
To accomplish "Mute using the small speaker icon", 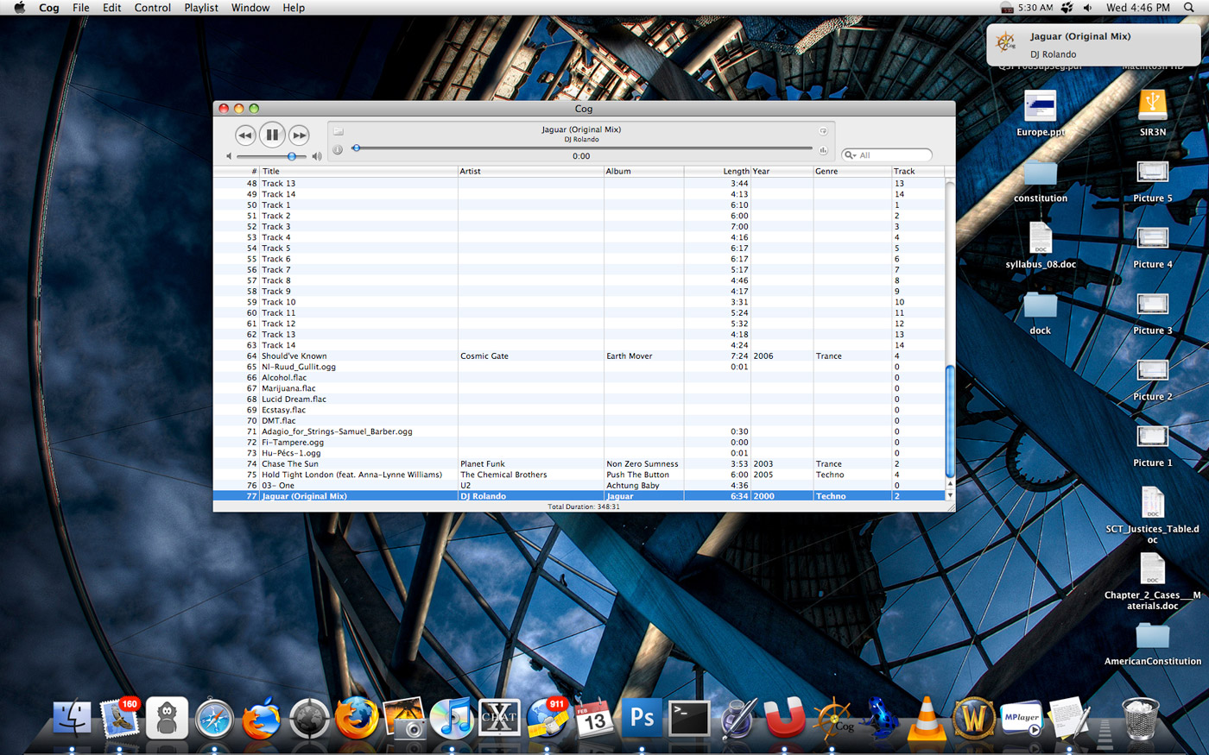I will coord(229,156).
